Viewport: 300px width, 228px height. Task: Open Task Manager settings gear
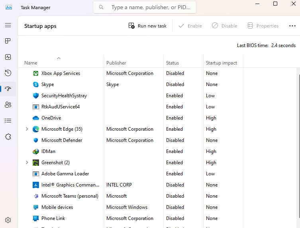[x=8, y=220]
